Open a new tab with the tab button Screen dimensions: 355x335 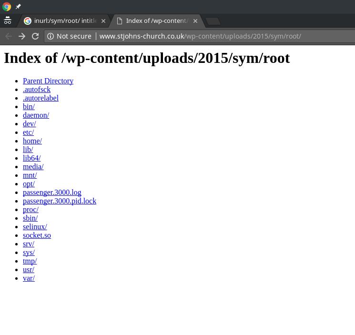tap(213, 21)
